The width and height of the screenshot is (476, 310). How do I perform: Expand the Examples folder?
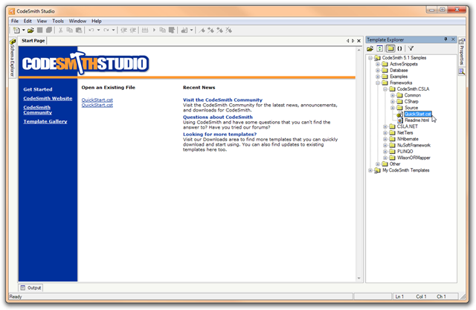click(x=378, y=77)
